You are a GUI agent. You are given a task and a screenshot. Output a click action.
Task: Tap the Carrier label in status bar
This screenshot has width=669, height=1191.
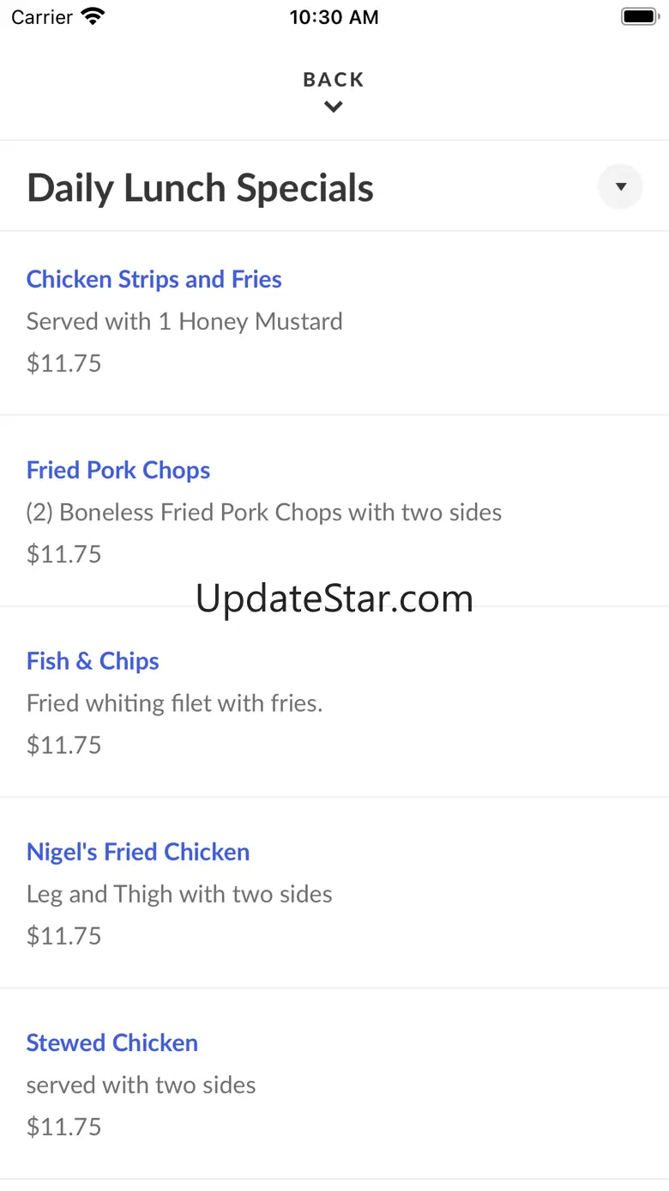click(41, 17)
